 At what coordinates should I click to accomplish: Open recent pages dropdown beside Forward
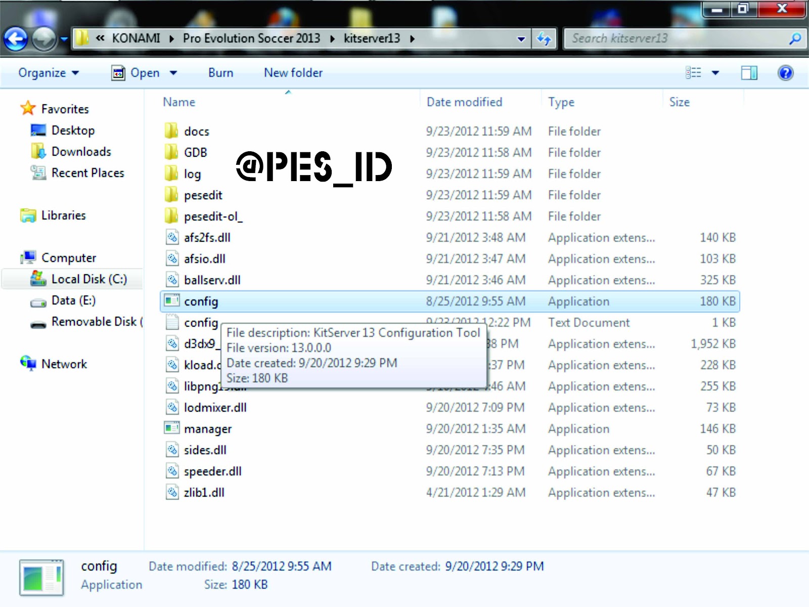point(64,39)
